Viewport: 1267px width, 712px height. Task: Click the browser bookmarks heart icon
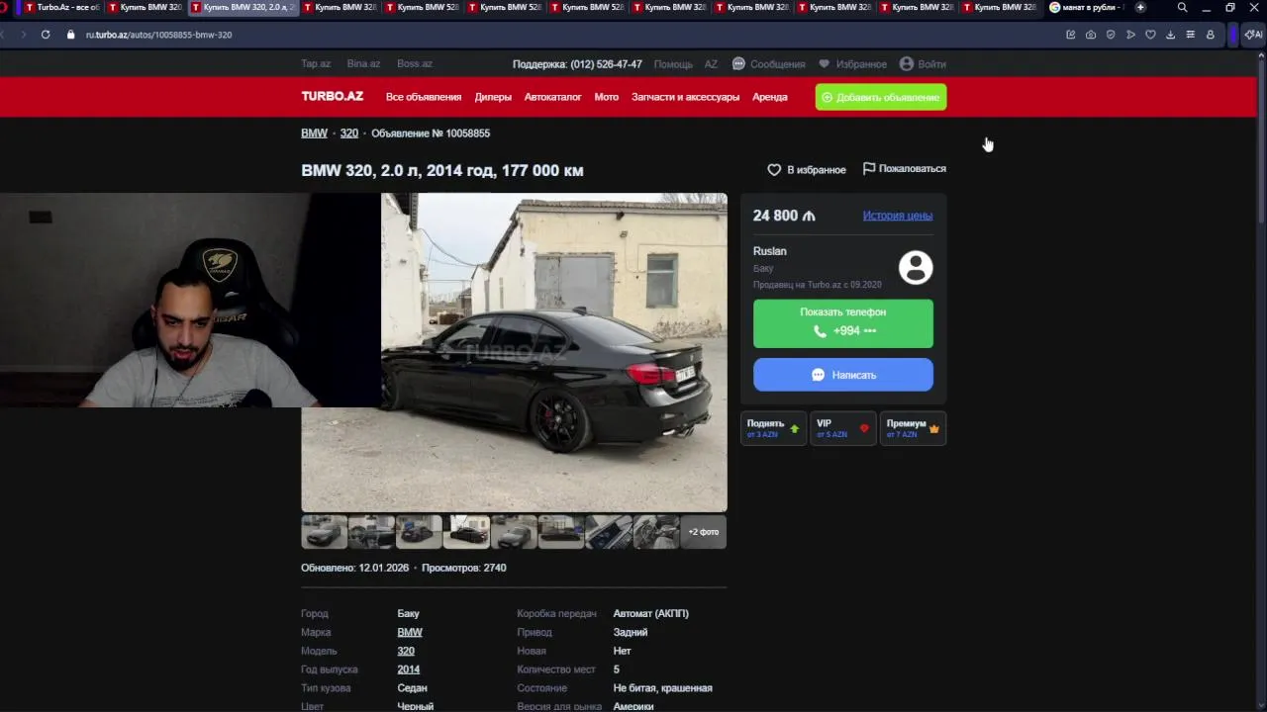pyautogui.click(x=1150, y=35)
